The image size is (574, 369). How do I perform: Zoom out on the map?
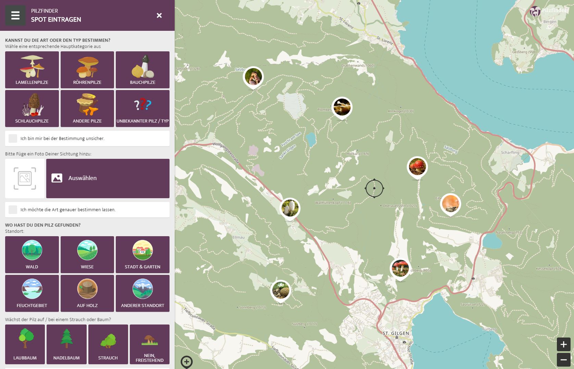(x=563, y=360)
